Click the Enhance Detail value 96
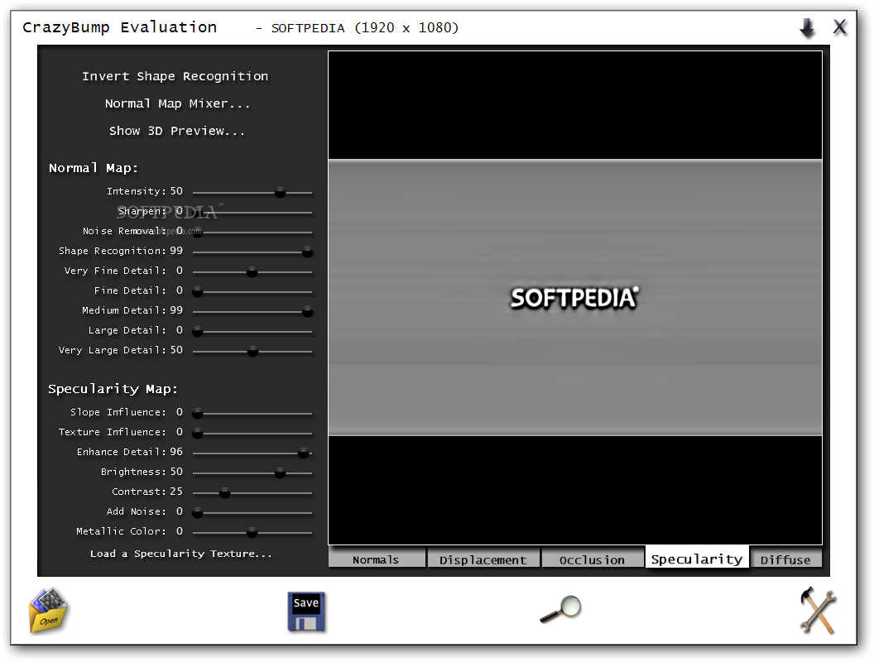874x662 pixels. tap(176, 452)
